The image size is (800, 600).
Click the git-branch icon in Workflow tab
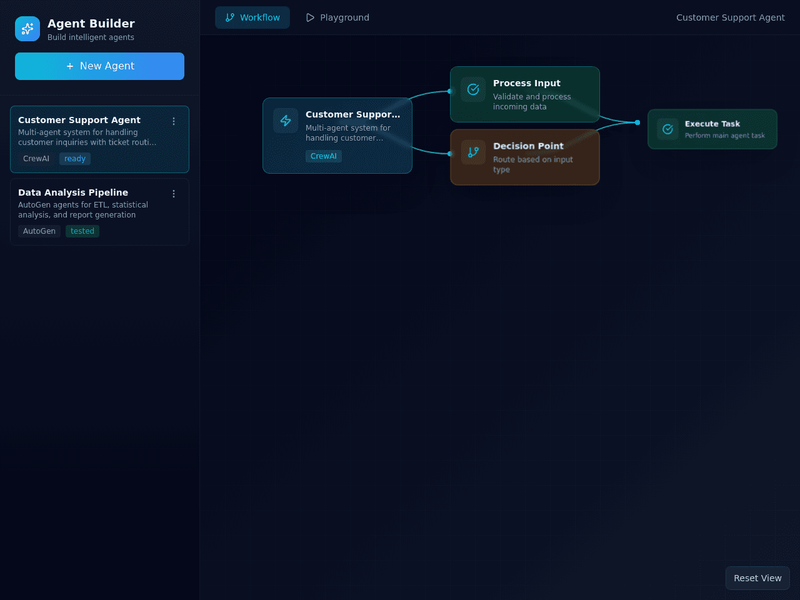coord(230,17)
